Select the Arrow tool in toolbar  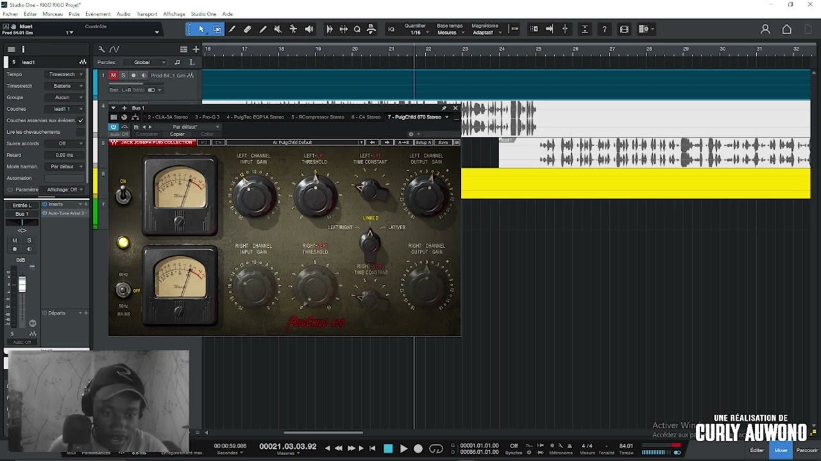(x=201, y=29)
